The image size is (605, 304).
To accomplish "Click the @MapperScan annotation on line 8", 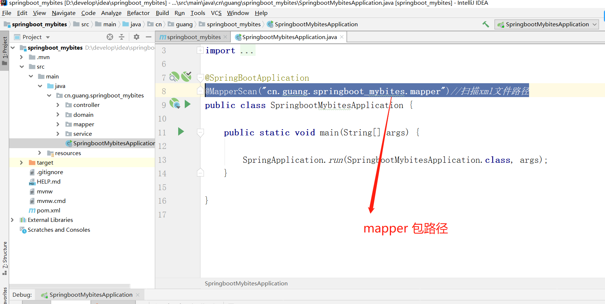I will [x=231, y=91].
